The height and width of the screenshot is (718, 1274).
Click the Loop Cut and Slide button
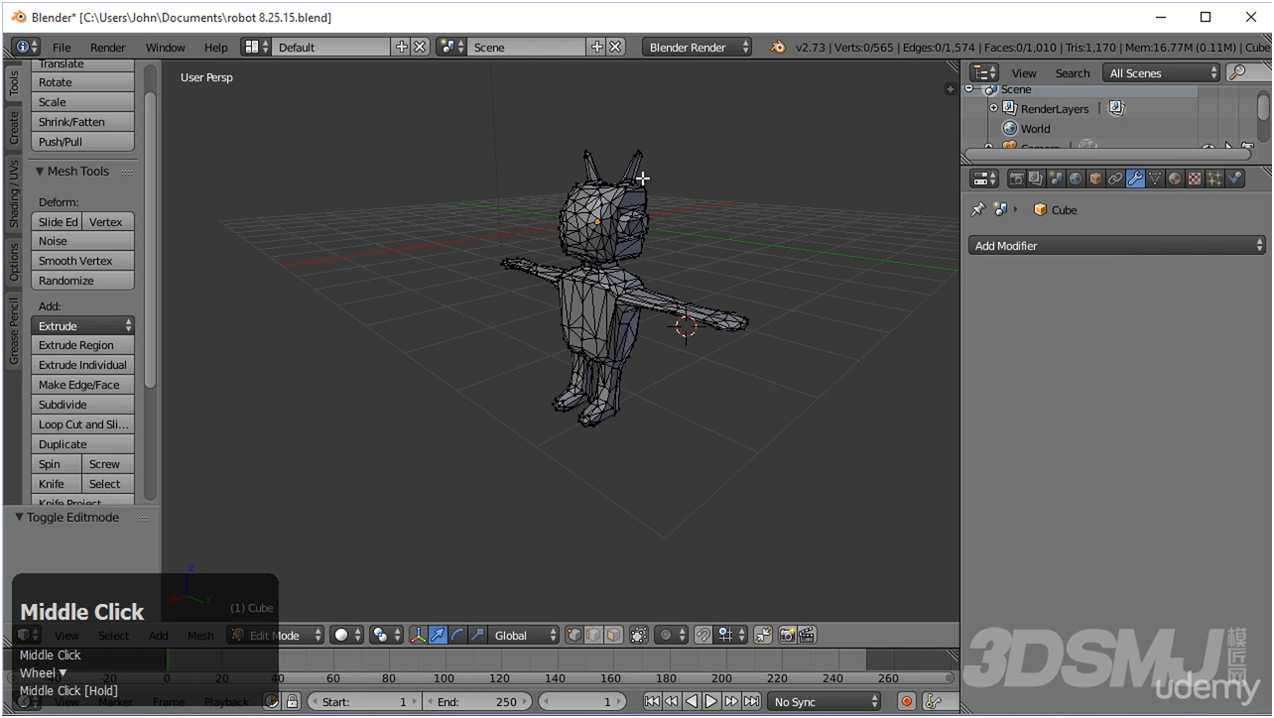point(83,424)
